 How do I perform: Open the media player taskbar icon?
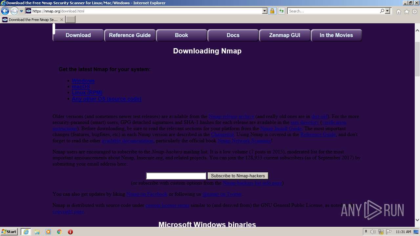tap(48, 232)
